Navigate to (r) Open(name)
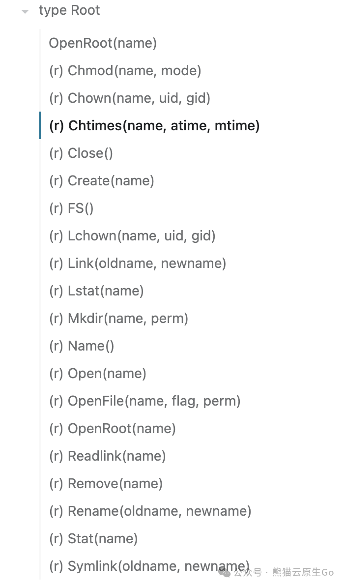Viewport: 345px width, 586px height. (98, 373)
